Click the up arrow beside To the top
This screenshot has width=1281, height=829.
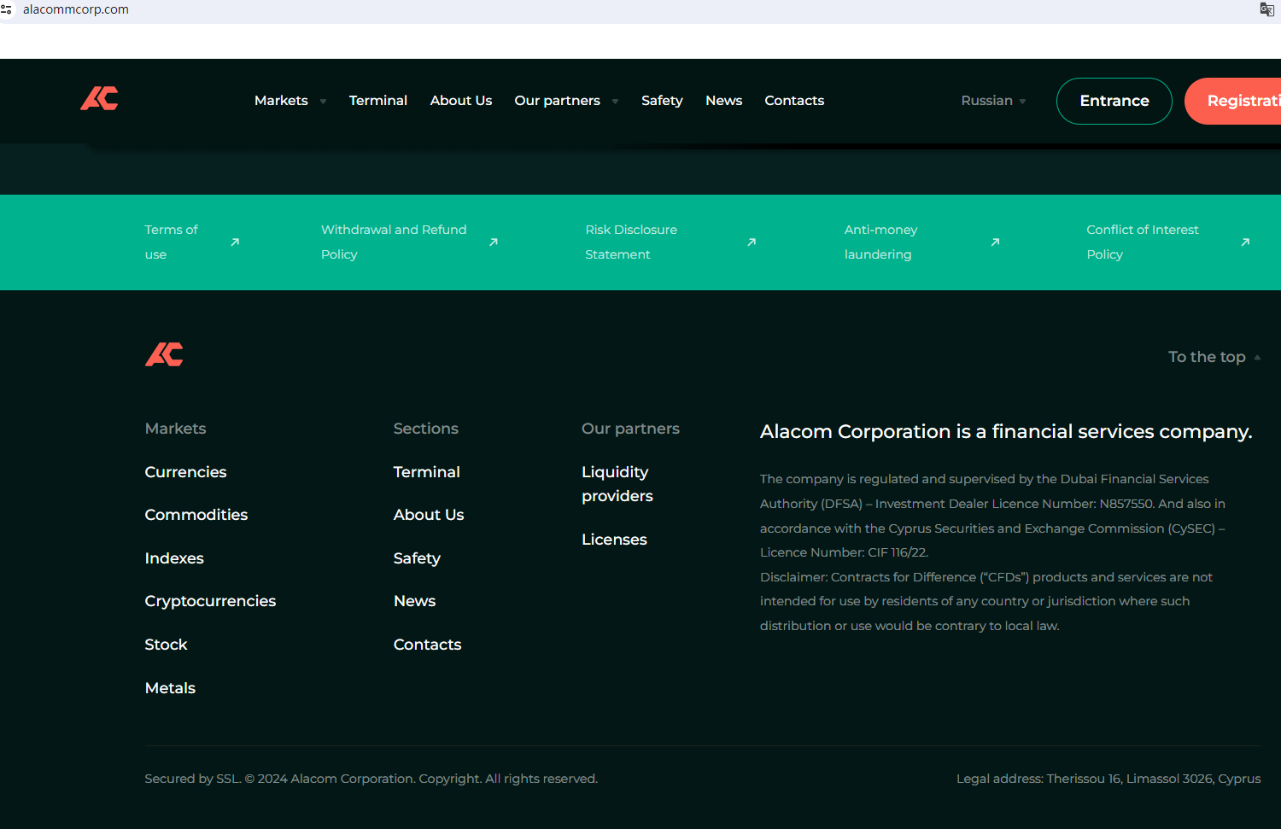(1257, 358)
